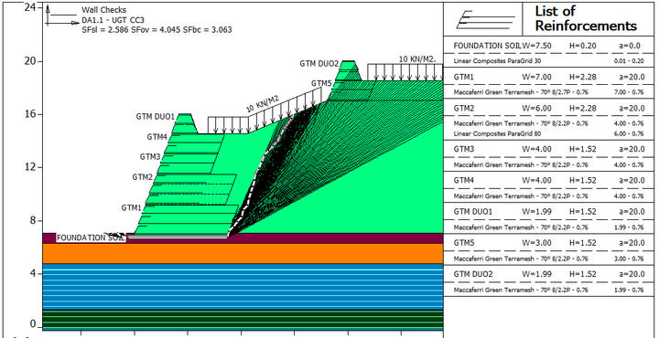Click the W=1.99 value in the GTM DUO1 row
The height and width of the screenshot is (338, 659).
pos(536,212)
